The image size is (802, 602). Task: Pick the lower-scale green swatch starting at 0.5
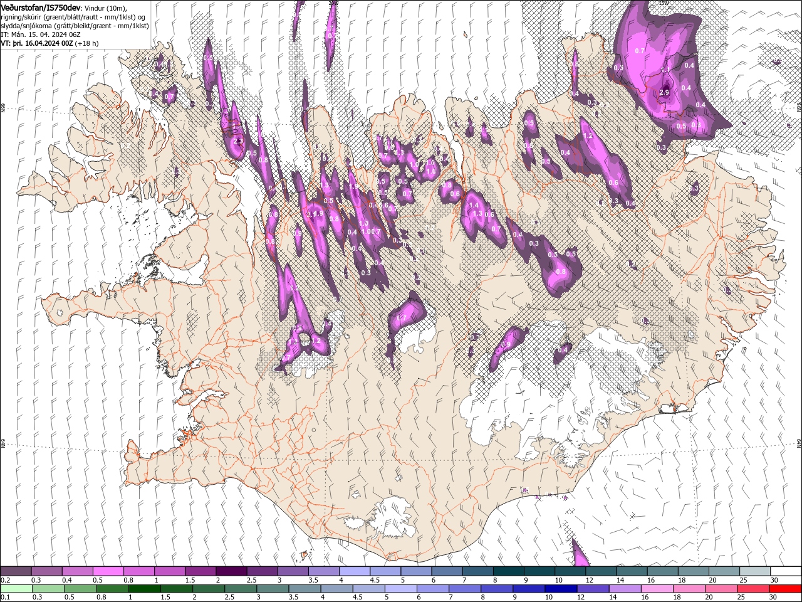click(80, 589)
